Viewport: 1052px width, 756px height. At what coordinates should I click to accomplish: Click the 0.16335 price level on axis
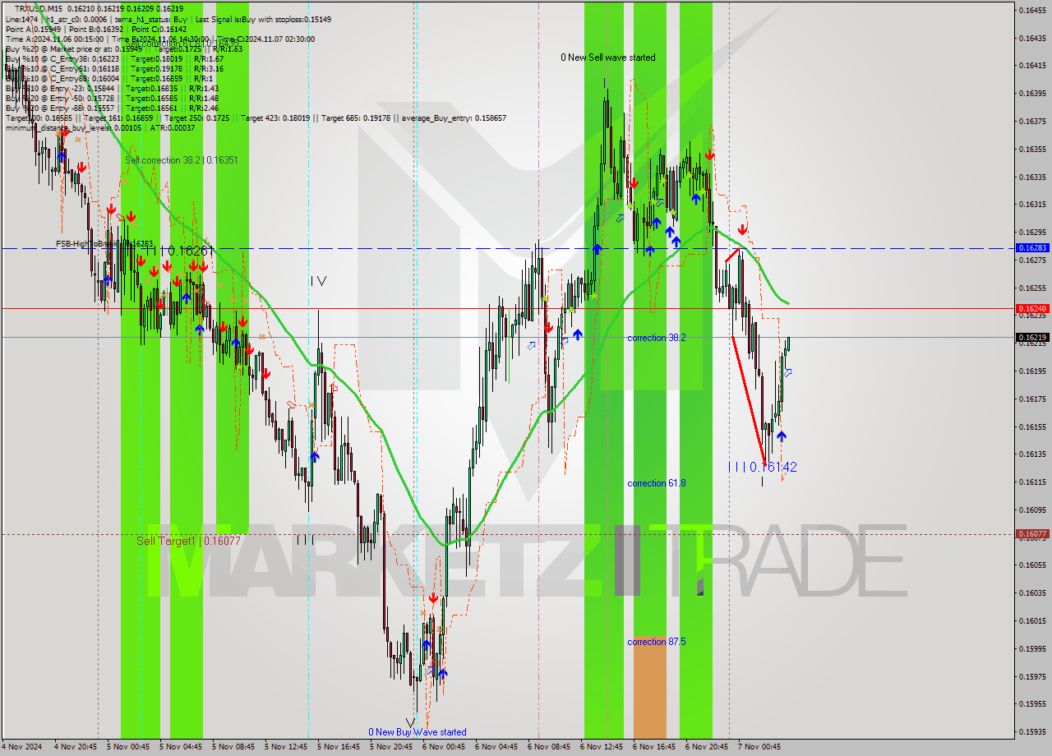click(1033, 177)
